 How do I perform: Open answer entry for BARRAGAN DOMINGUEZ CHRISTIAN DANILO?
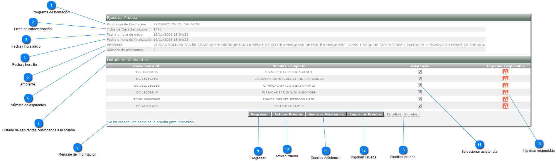(x=505, y=79)
